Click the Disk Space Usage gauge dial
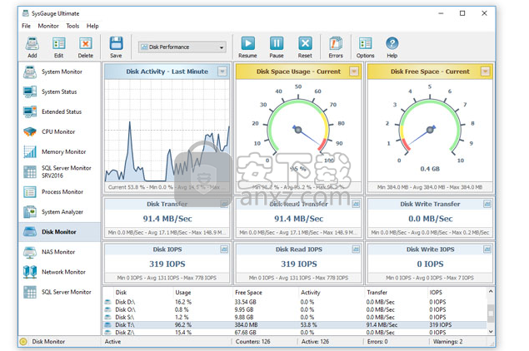Screen dimensions: 529x351 click(x=298, y=130)
